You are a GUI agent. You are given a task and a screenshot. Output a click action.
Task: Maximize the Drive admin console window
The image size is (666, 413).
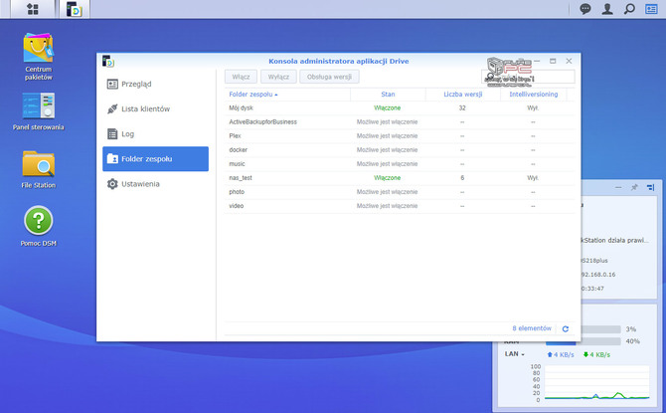point(553,62)
